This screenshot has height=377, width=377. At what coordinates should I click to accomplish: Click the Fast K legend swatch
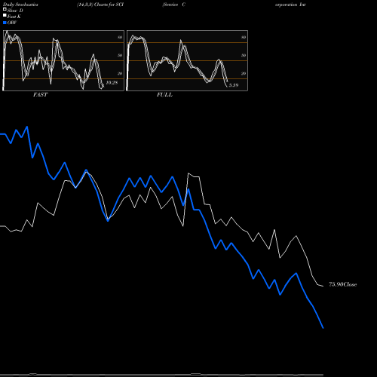coord(5,15)
